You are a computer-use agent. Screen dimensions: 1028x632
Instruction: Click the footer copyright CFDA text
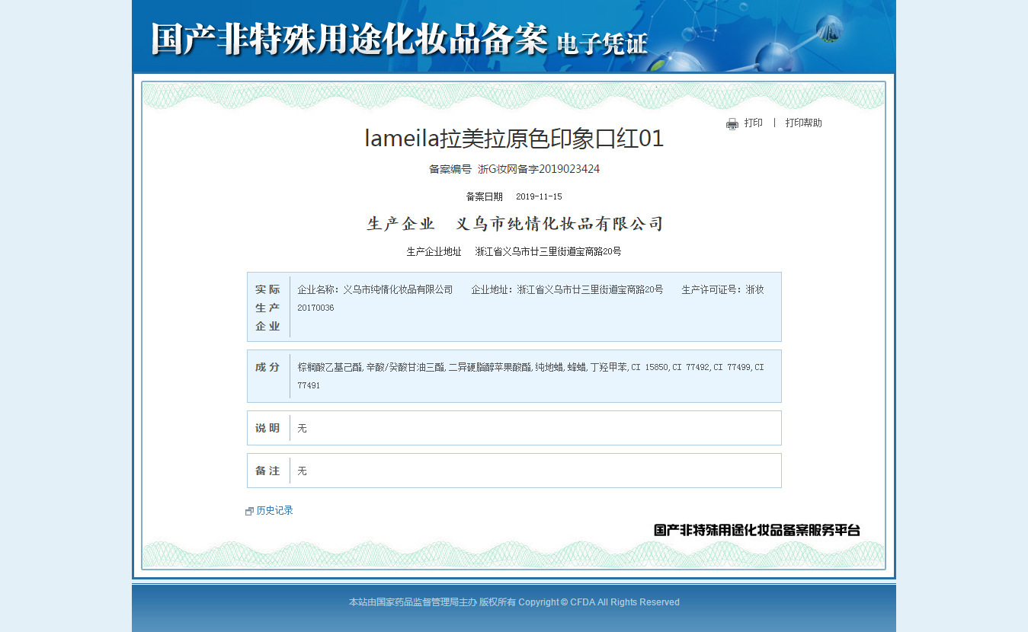pos(514,602)
